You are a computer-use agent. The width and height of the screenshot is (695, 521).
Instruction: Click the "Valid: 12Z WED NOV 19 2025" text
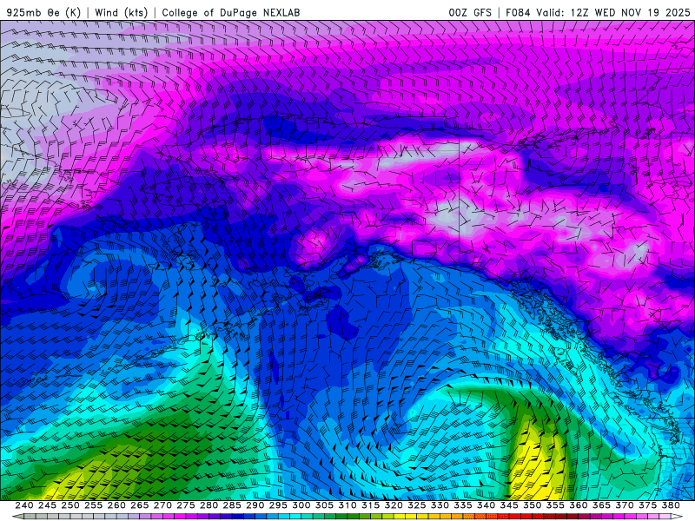coord(613,12)
